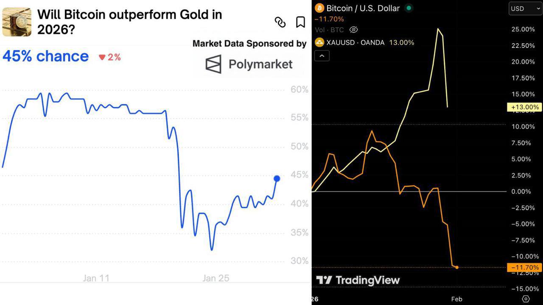Select the XAUUSD OANDA comparison series
The image size is (543, 305).
pyautogui.click(x=355, y=42)
